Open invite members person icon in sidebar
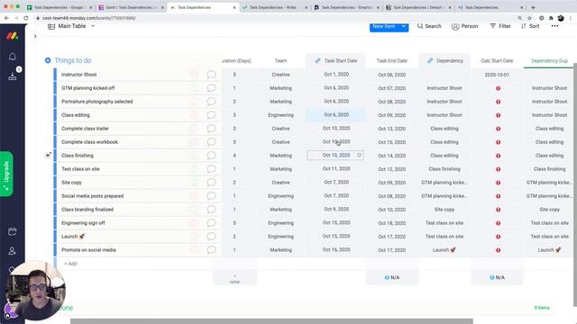Image resolution: width=577 pixels, height=324 pixels. click(x=12, y=251)
